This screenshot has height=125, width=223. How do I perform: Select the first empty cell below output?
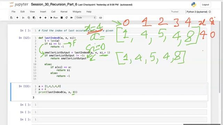(x=119, y=105)
